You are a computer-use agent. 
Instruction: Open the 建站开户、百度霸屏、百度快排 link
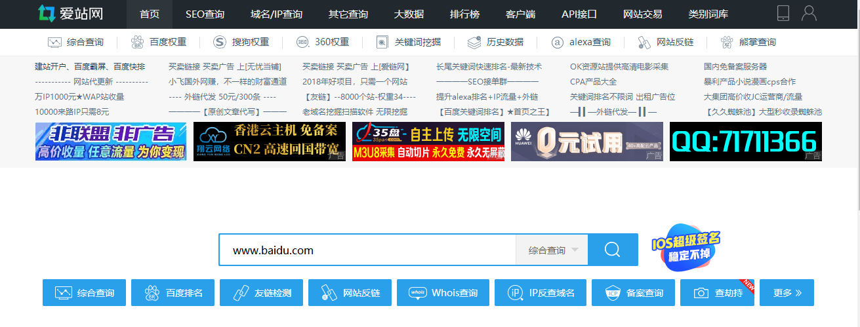[90, 67]
